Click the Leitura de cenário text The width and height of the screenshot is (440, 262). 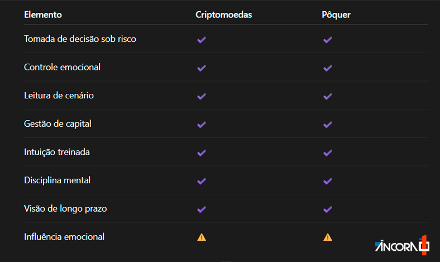(59, 96)
